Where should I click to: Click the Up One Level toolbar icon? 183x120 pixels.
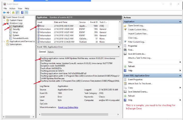pos(13,12)
